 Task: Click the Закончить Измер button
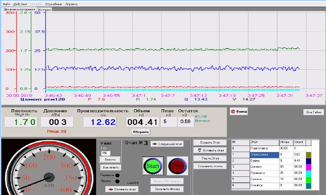click(167, 189)
